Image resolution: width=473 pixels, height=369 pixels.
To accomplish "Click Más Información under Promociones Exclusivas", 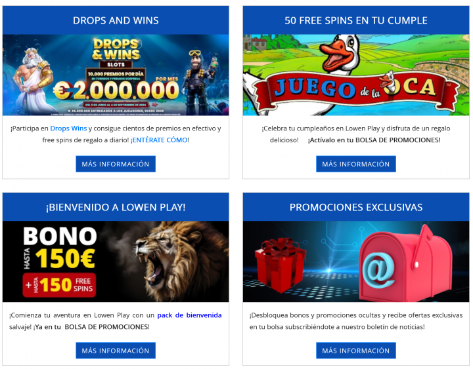I will click(356, 351).
